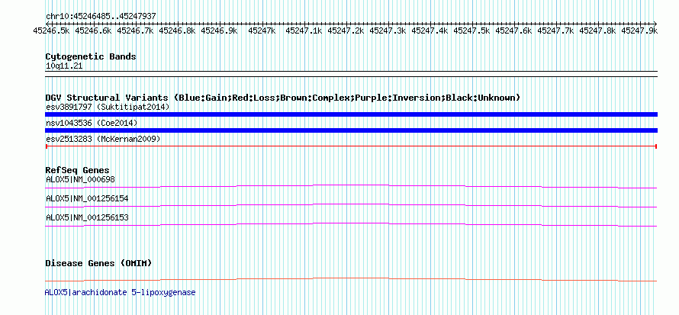Open ALOX5|NM_001256153 transcript label
The height and width of the screenshot is (315, 679).
click(87, 217)
